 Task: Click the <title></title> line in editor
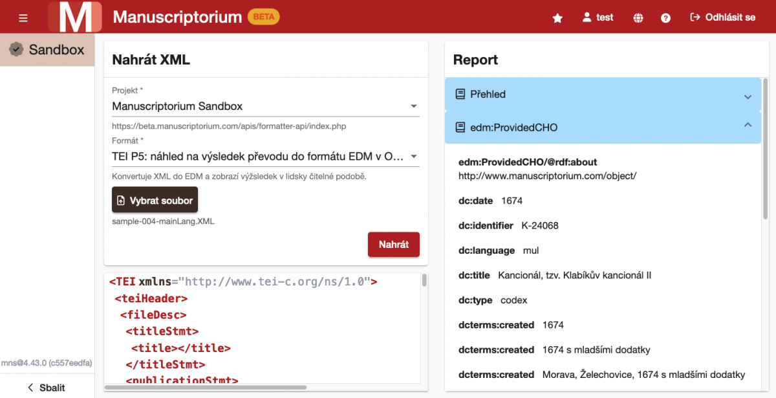point(181,348)
